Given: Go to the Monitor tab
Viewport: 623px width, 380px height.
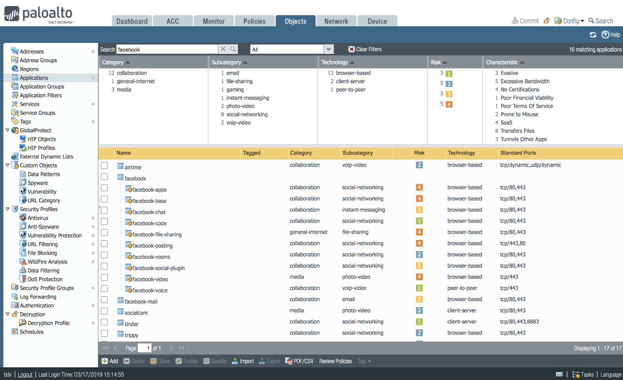Looking at the screenshot, I should 214,21.
